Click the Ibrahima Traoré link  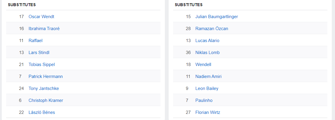(44, 29)
